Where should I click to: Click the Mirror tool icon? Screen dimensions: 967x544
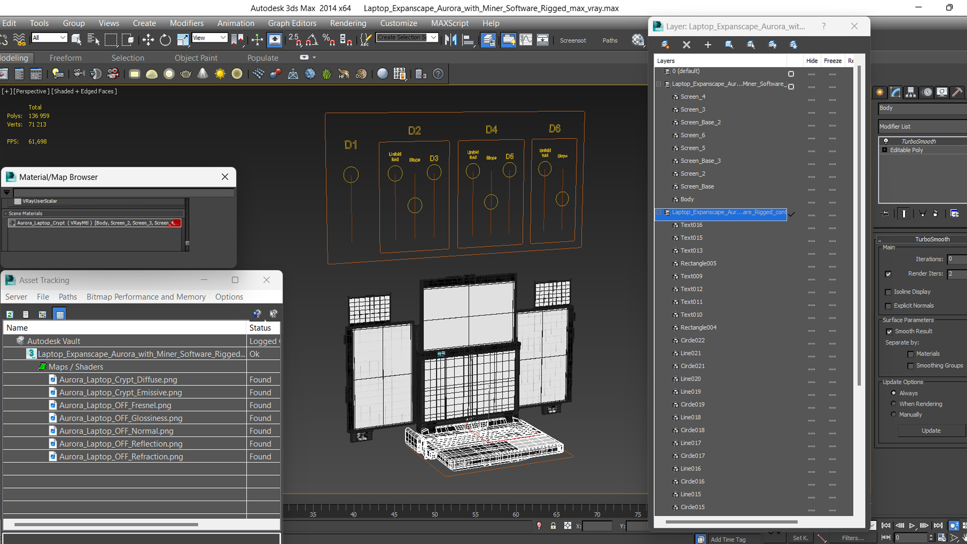coord(451,40)
